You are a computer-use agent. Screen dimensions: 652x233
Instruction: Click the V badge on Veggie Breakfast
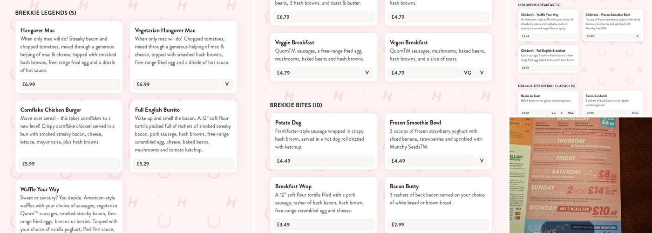[367, 73]
